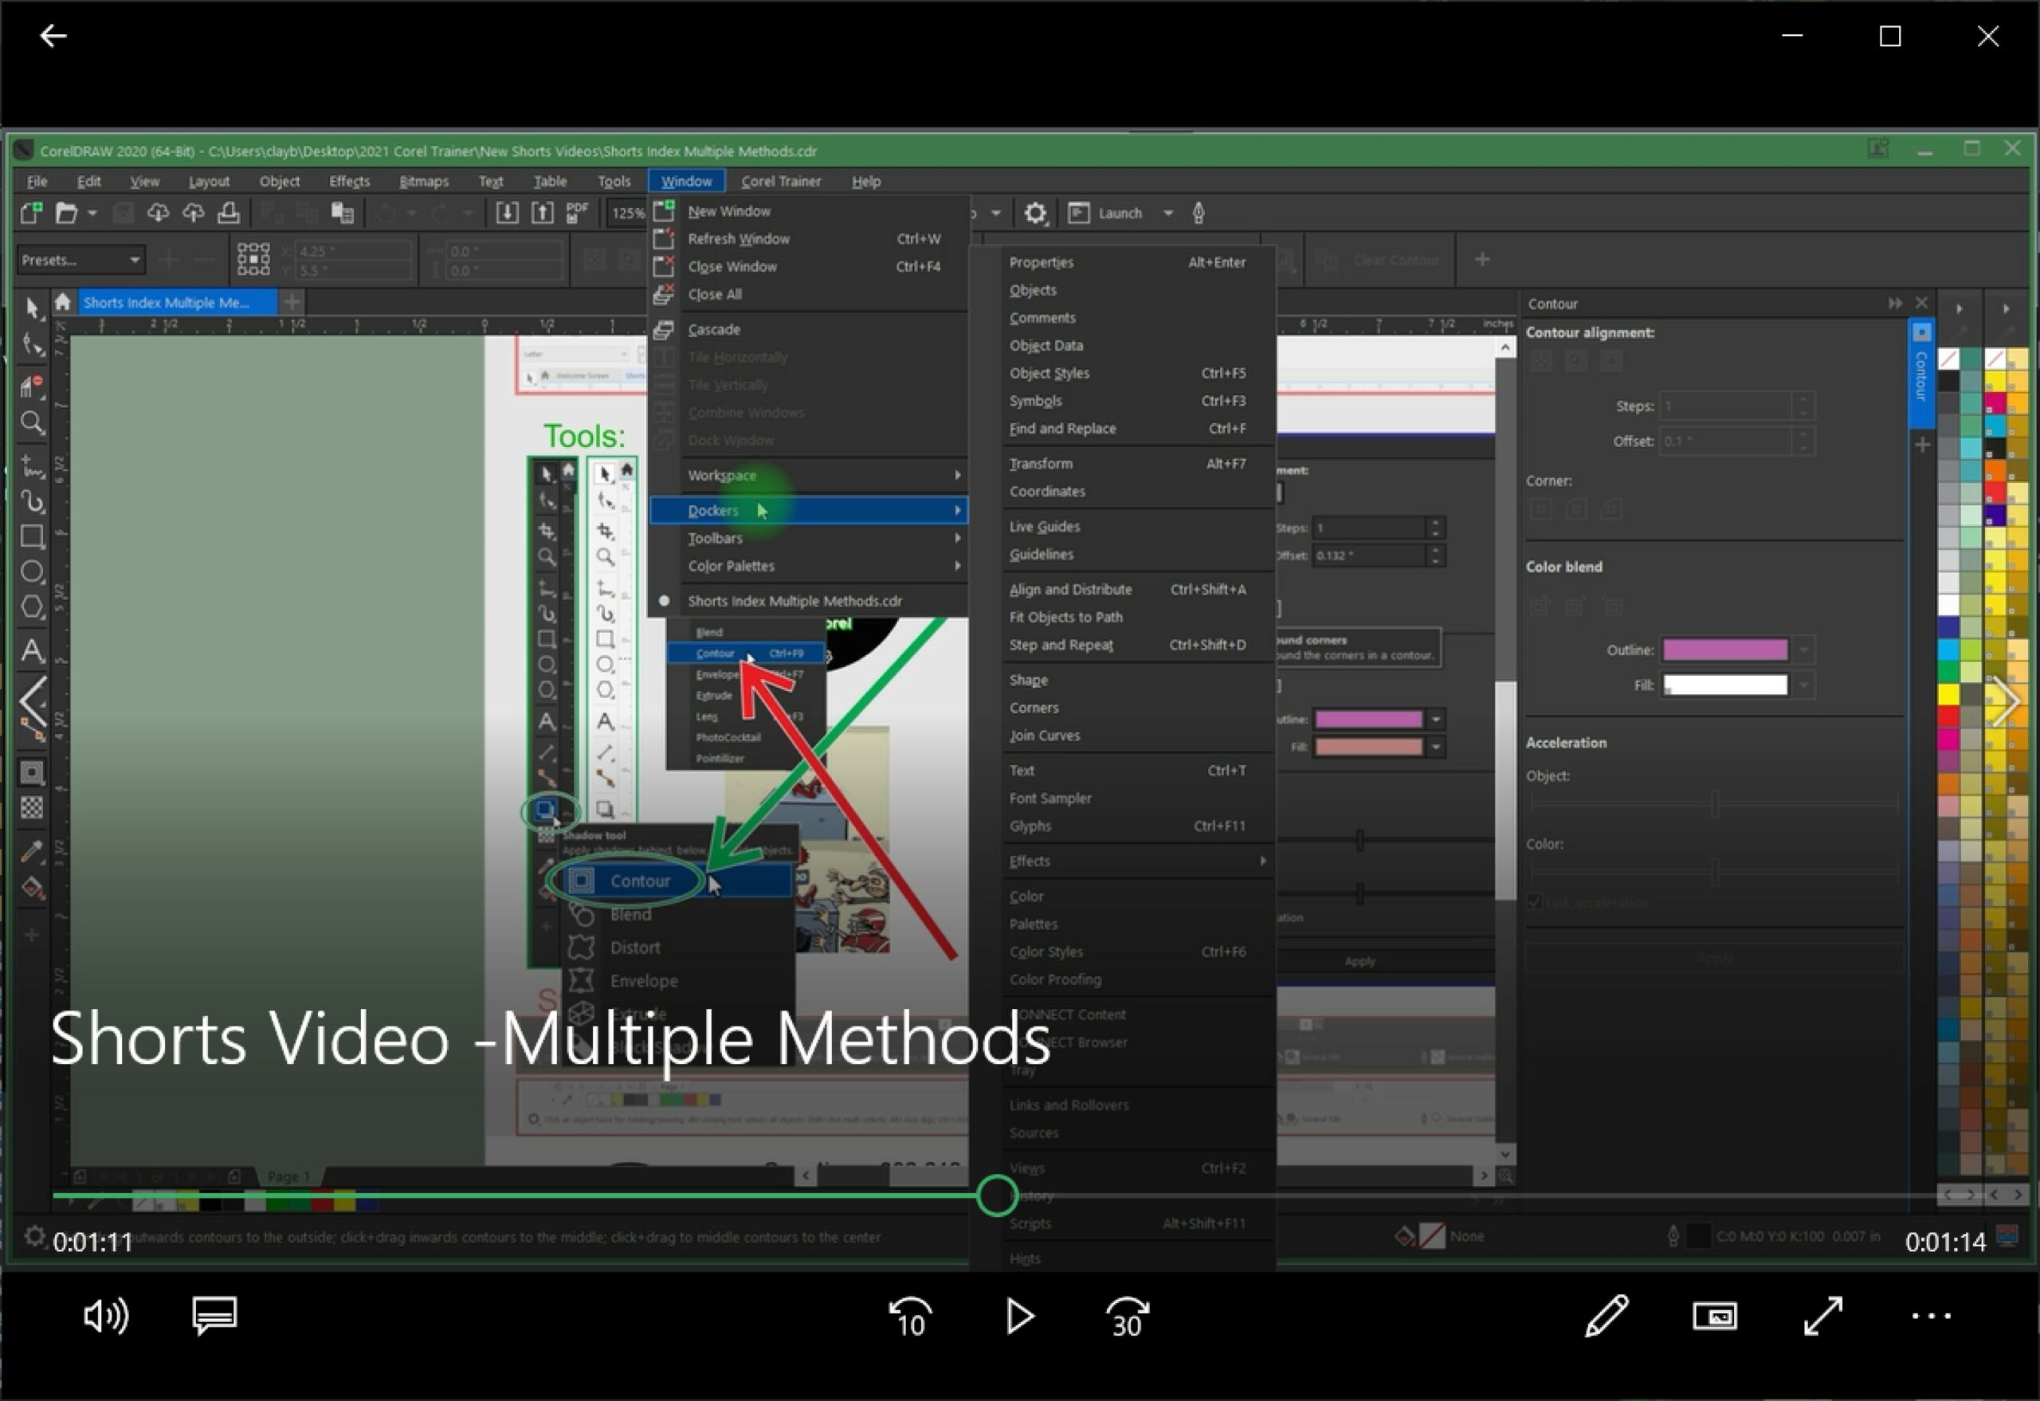Open CorelDRAW Options gear icon
This screenshot has height=1401, width=2040.
pyautogui.click(x=1035, y=213)
